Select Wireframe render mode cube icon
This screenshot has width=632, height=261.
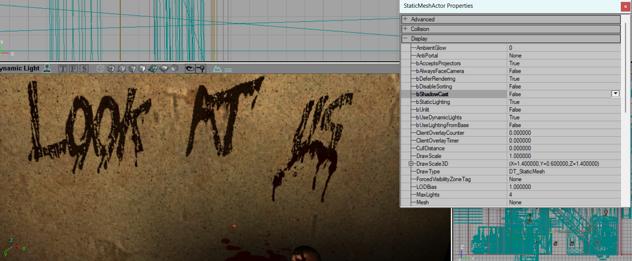pos(100,69)
